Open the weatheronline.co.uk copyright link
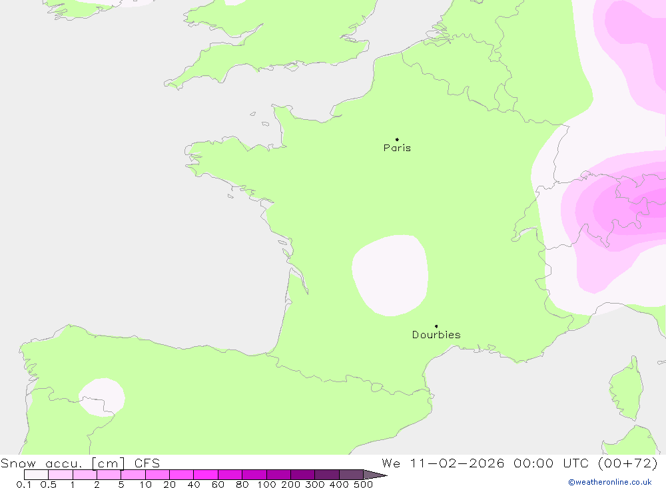Viewport: 666px width, 488px height. (x=610, y=482)
